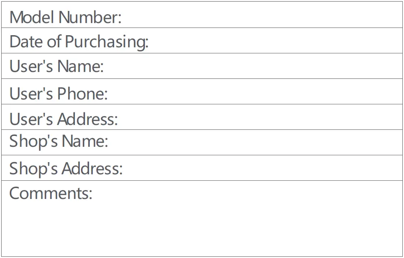The width and height of the screenshot is (404, 258).
Task: Click the empty Shop's Address field
Action: 263,168
